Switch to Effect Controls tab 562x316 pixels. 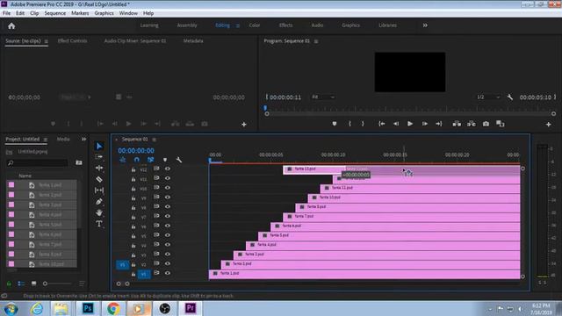[72, 41]
